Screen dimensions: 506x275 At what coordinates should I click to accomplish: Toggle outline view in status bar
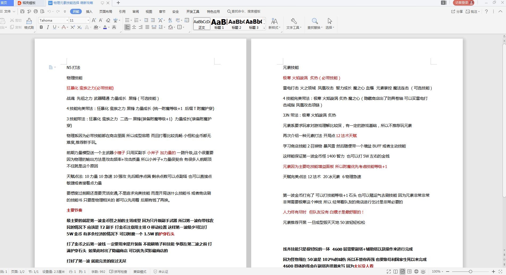coord(409,272)
